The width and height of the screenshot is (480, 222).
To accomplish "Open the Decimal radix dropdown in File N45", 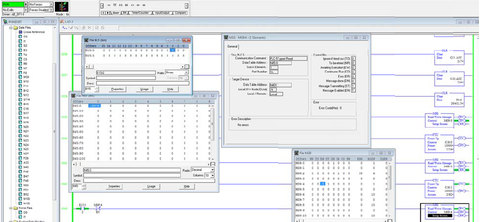I will 212,170.
